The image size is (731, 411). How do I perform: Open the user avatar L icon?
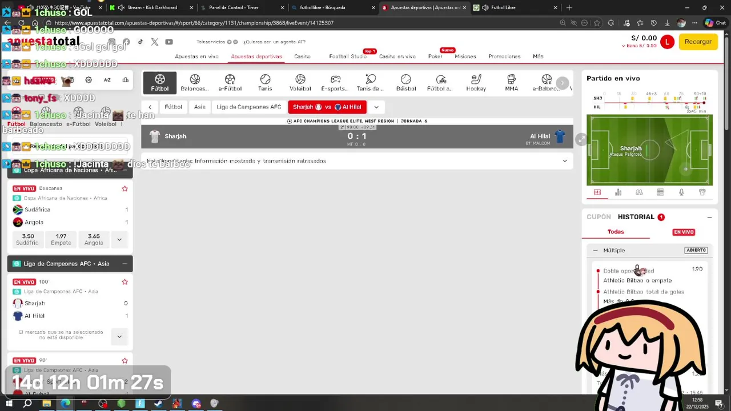(667, 42)
